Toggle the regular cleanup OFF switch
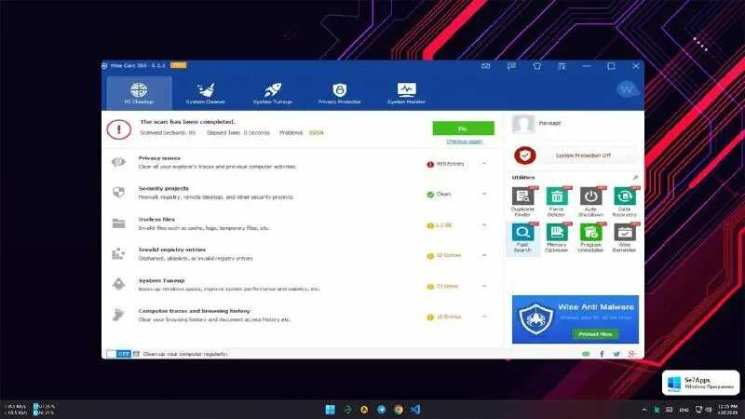This screenshot has width=745, height=419. [118, 354]
